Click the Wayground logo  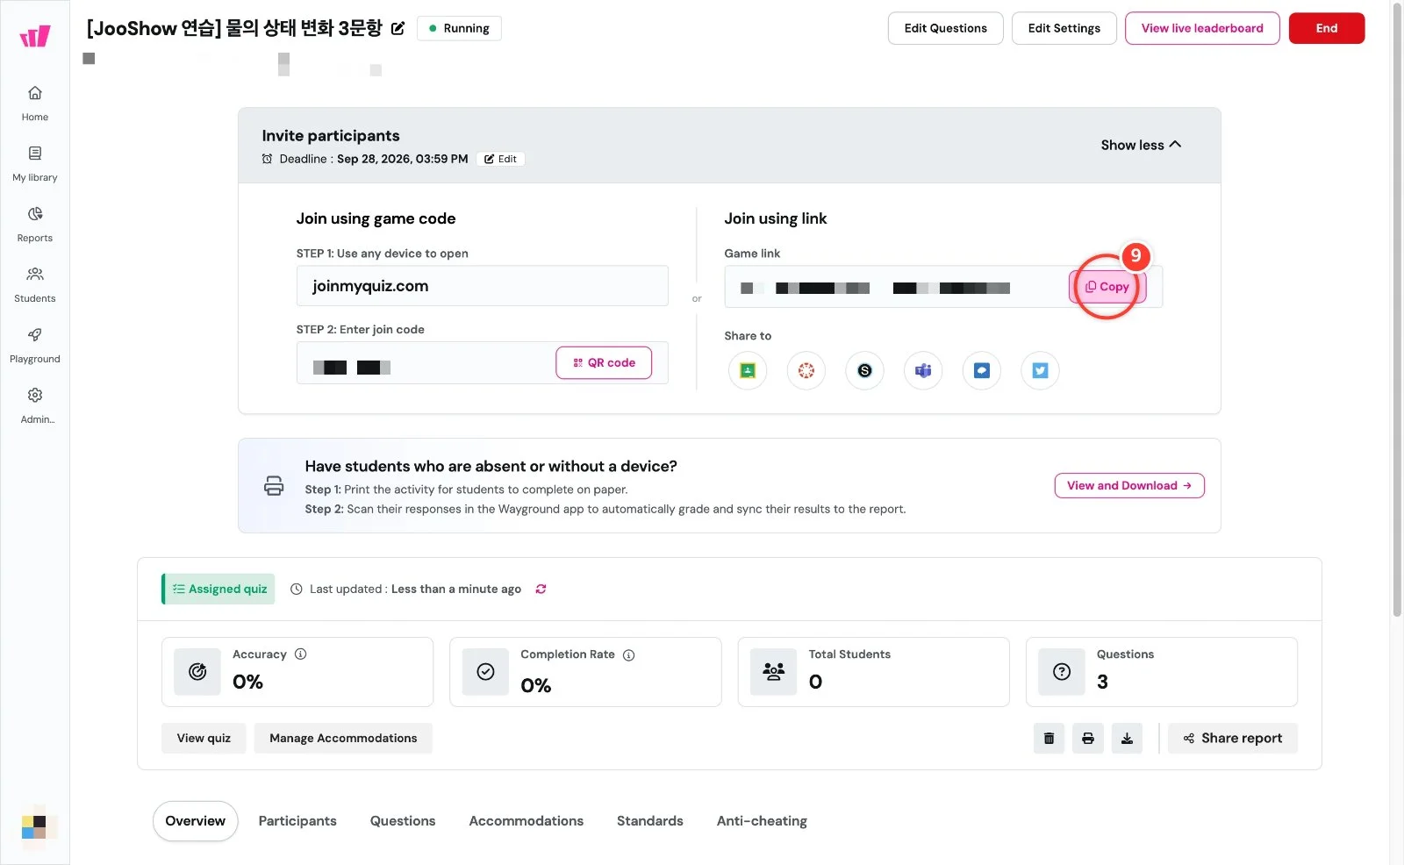click(35, 36)
